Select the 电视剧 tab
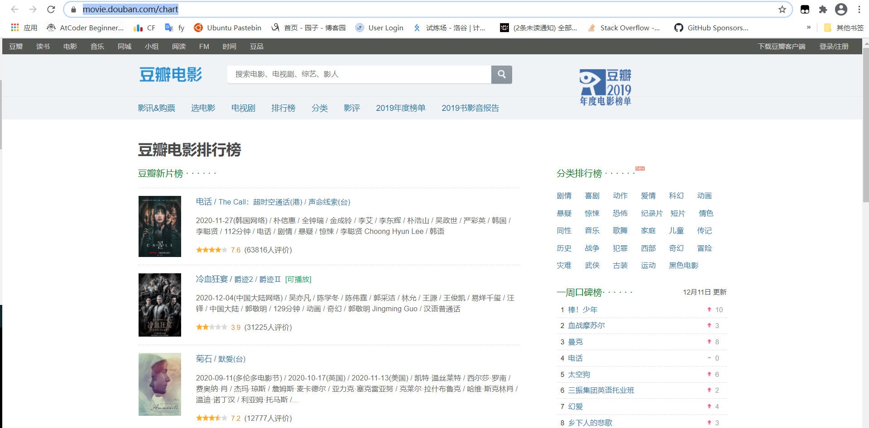Viewport: 869px width, 428px height. tap(243, 108)
